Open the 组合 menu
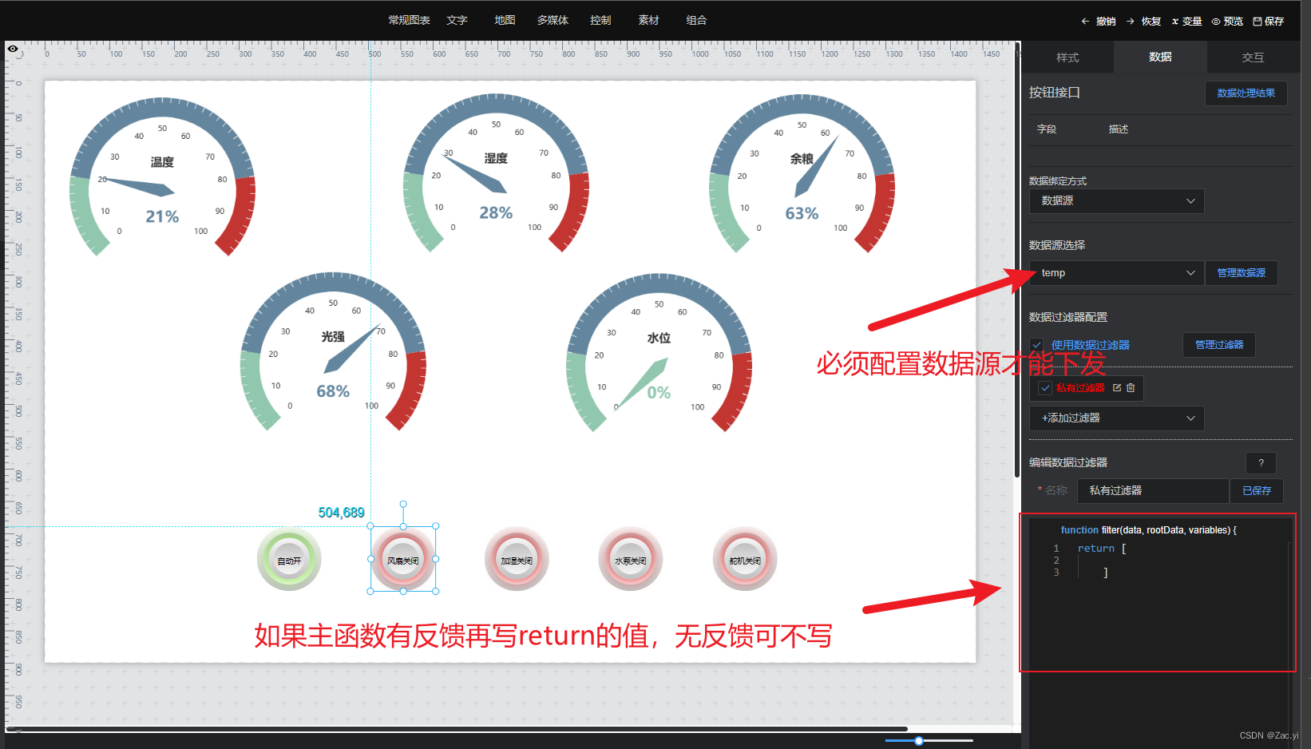Image resolution: width=1311 pixels, height=749 pixels. tap(696, 20)
